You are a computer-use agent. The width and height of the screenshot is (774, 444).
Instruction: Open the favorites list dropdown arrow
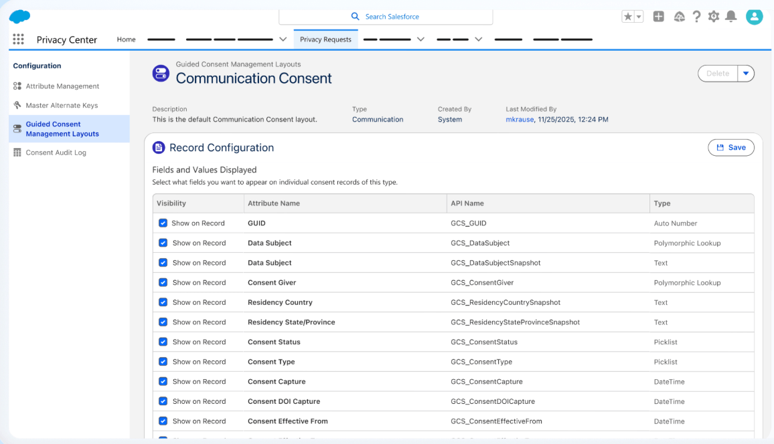(639, 17)
